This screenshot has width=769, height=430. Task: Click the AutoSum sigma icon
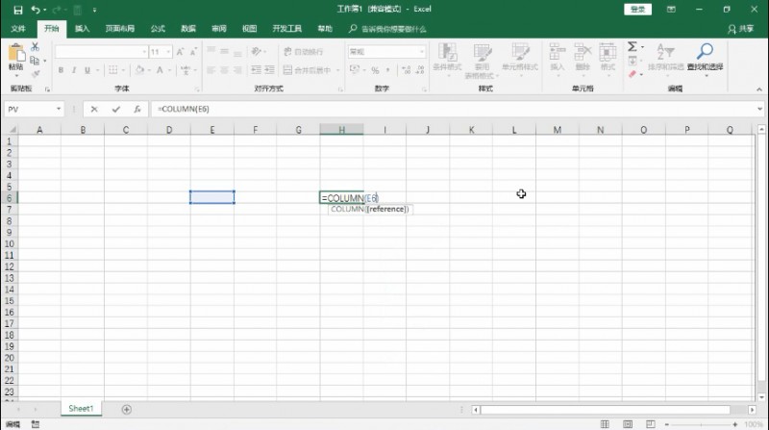coord(633,46)
